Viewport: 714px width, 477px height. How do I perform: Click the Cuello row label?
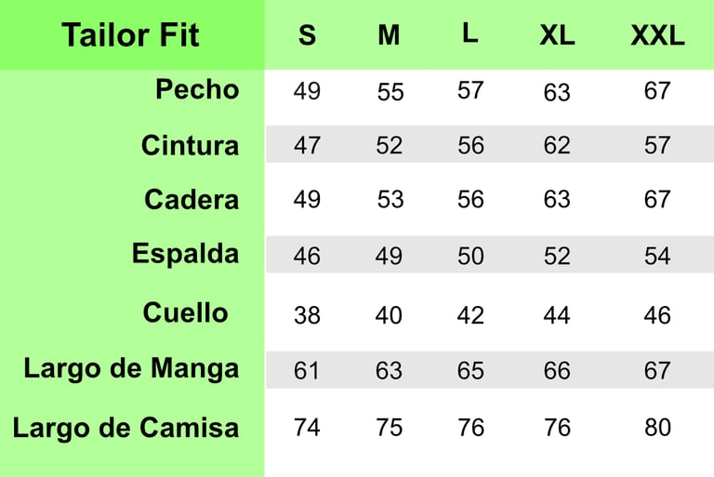pyautogui.click(x=185, y=312)
